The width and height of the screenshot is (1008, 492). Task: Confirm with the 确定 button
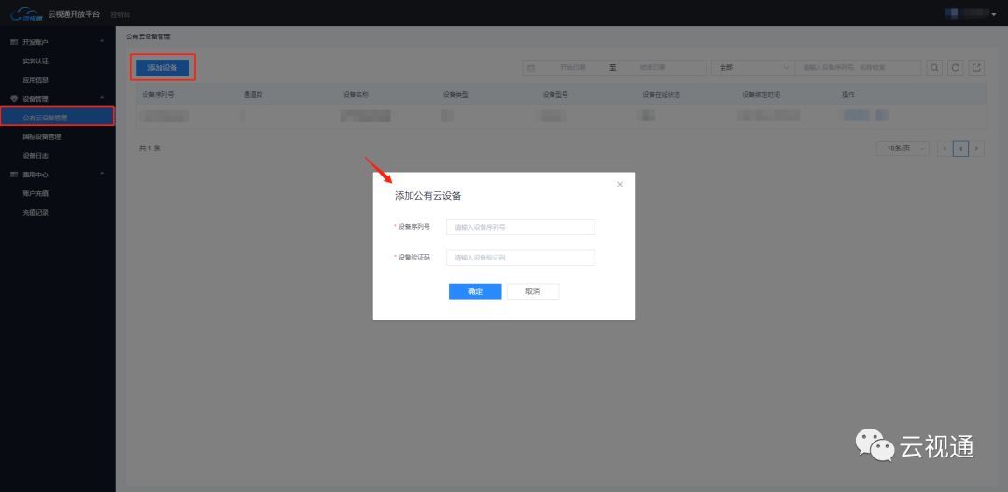click(475, 291)
